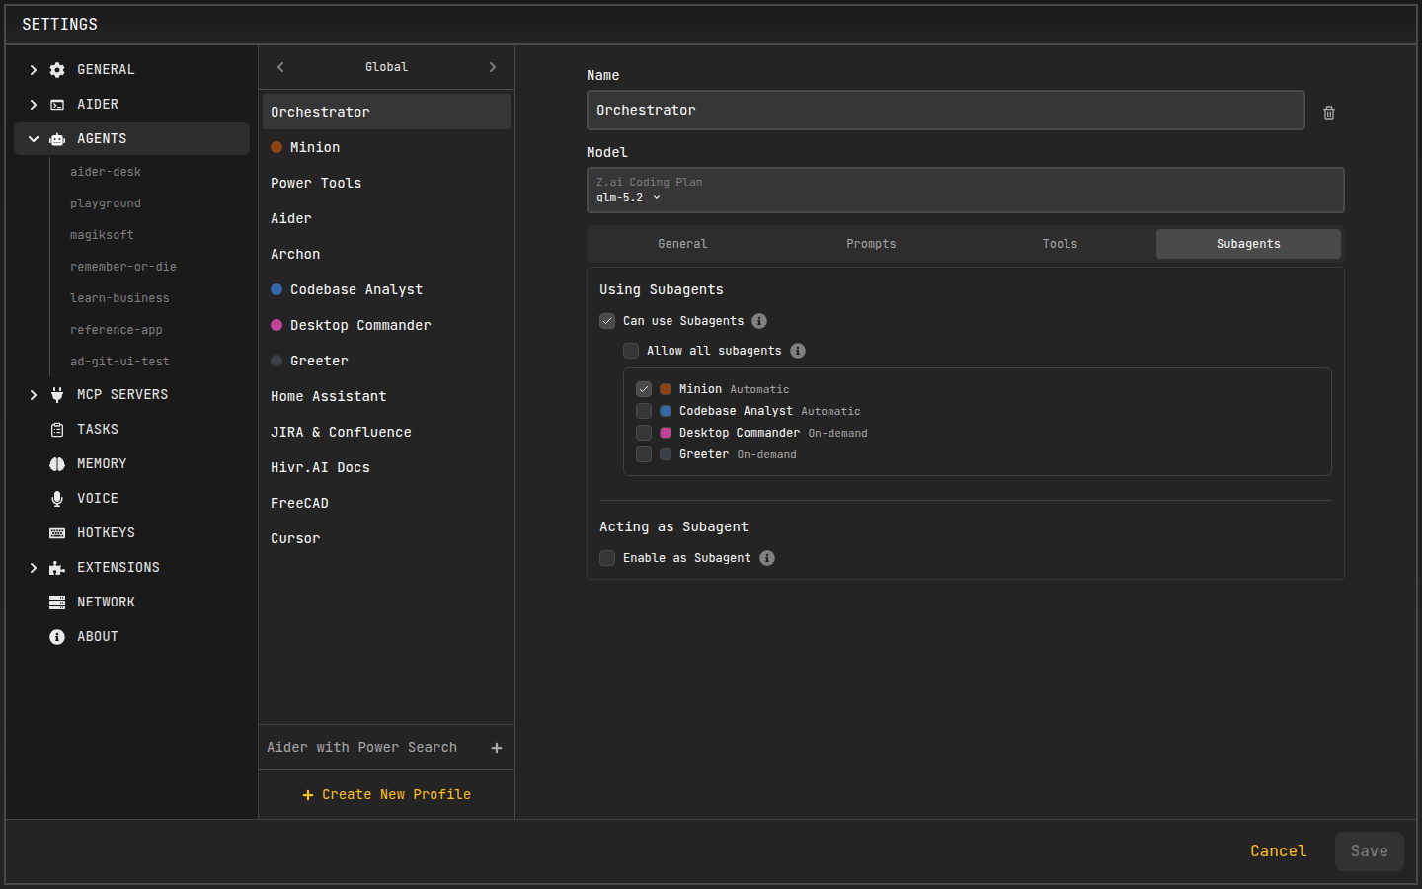
Task: Go to next scope after Global
Action: click(493, 67)
